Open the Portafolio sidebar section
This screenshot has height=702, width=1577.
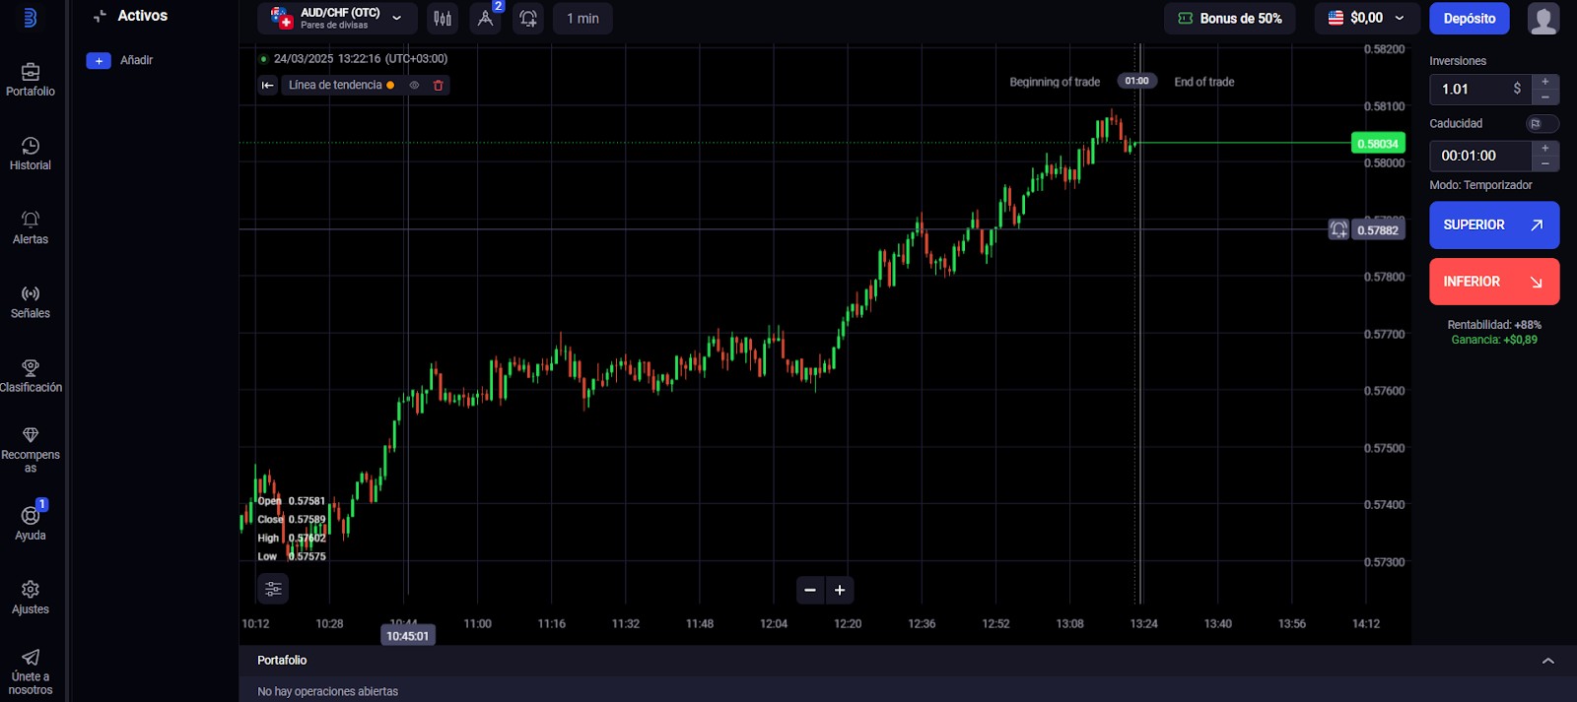pyautogui.click(x=31, y=80)
